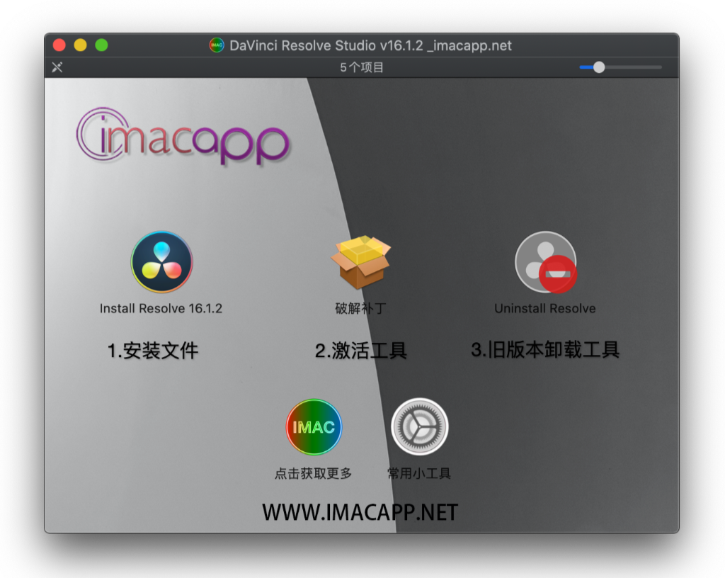Screen dimensions: 725x578
Task: Select the '破解补丁' file label
Action: (360, 308)
